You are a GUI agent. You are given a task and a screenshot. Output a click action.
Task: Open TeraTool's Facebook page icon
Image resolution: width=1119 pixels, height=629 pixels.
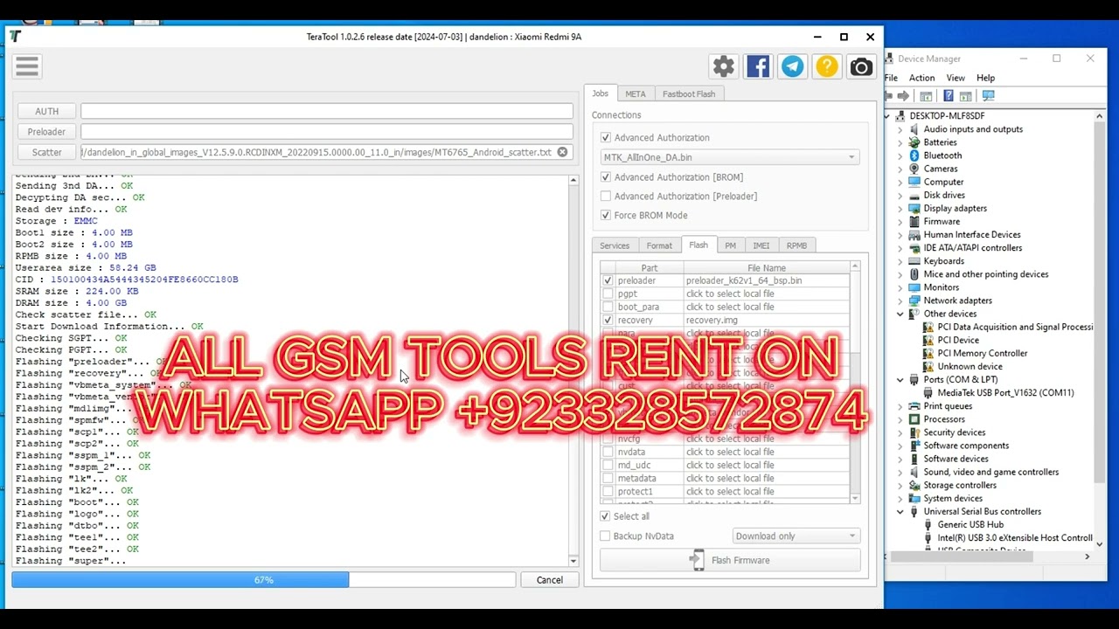pos(757,66)
